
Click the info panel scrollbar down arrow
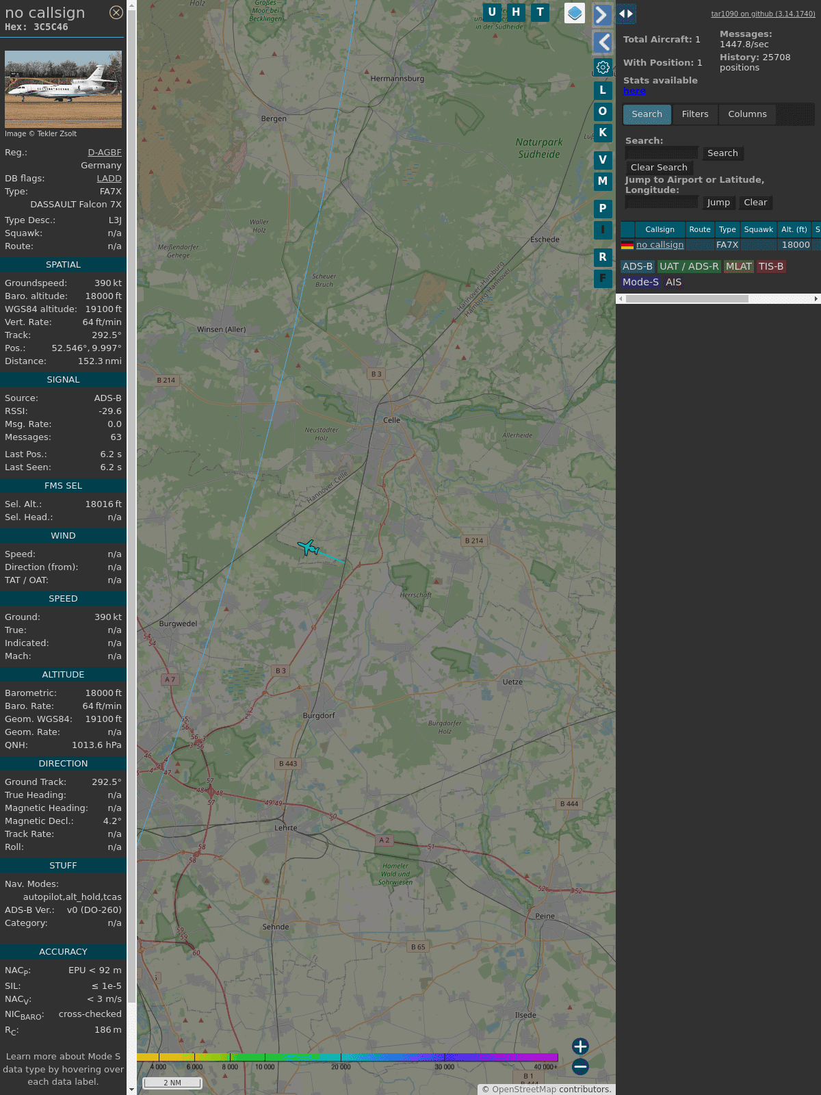[x=131, y=1090]
